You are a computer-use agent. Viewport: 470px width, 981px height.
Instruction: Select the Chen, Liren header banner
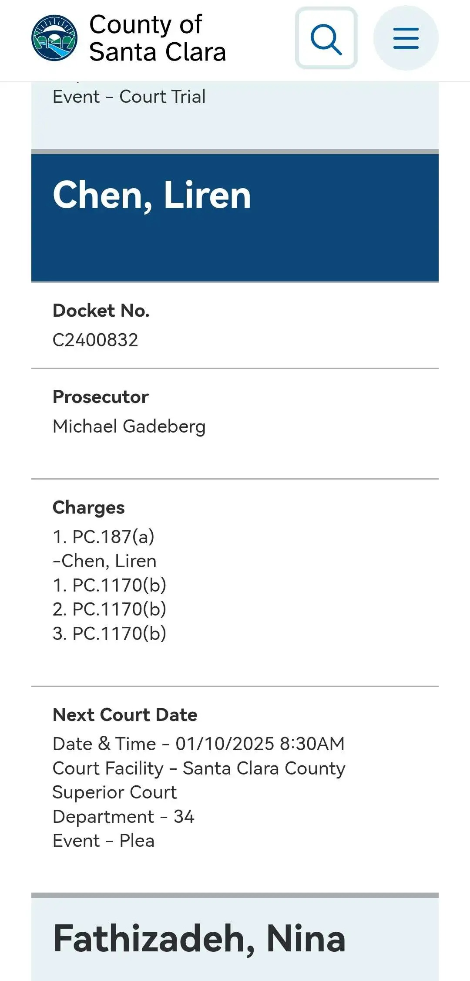(235, 218)
